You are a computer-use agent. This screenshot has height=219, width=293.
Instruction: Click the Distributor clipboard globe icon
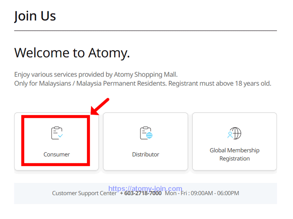(x=146, y=133)
